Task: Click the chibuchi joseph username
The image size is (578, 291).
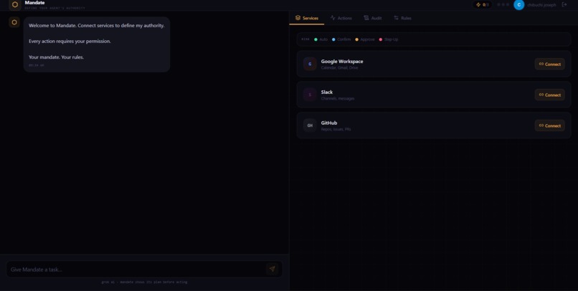Action: click(x=541, y=5)
